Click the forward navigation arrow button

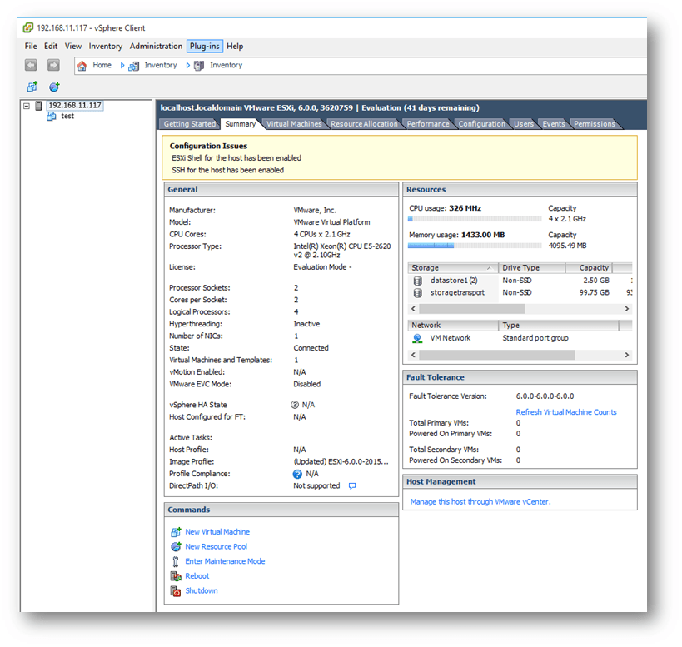click(x=53, y=65)
